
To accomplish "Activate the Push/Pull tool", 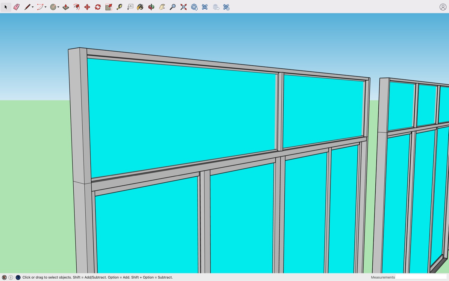I will 66,7.
